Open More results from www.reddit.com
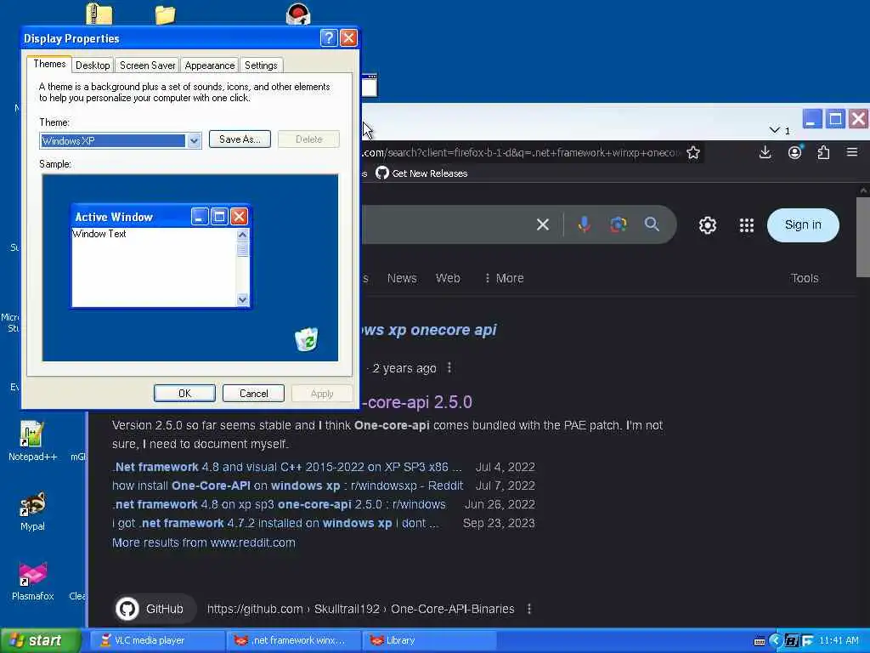 pyautogui.click(x=204, y=542)
